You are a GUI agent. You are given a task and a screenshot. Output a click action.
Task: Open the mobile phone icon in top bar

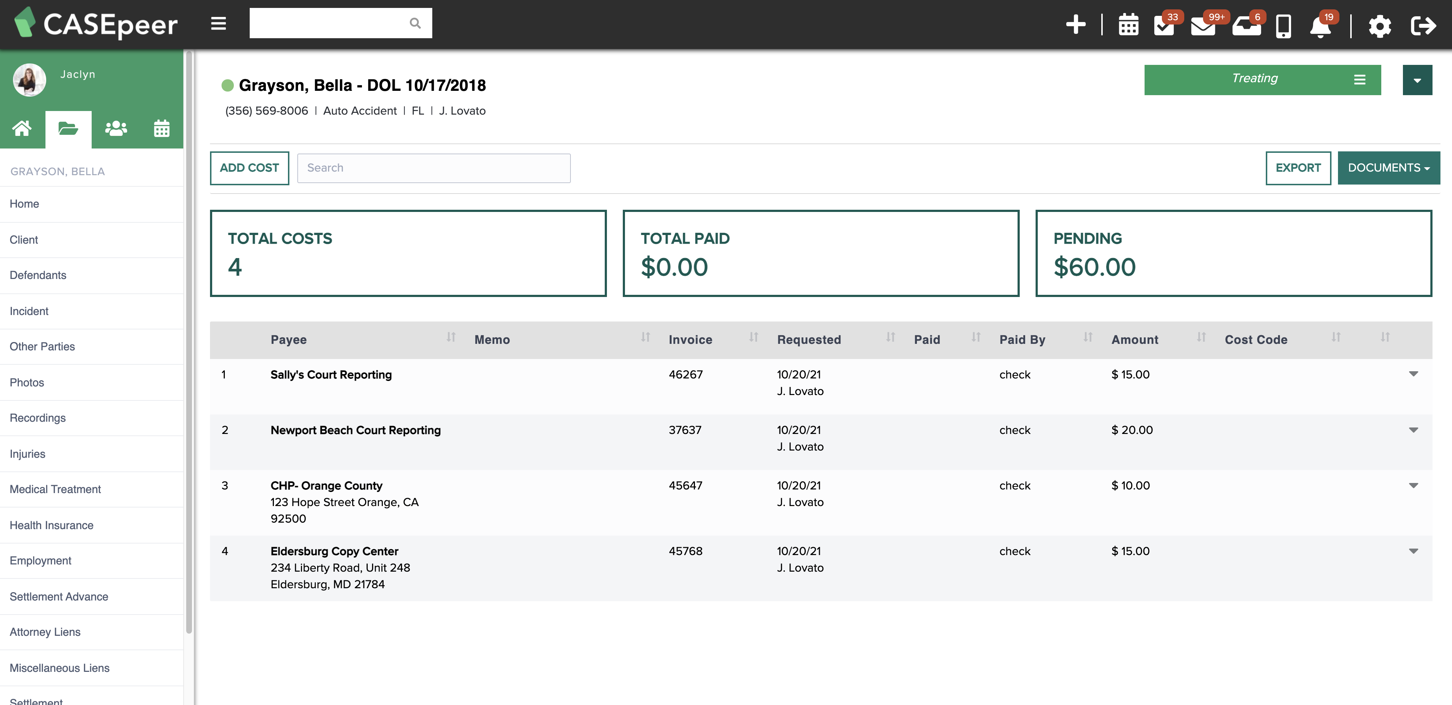pyautogui.click(x=1283, y=25)
